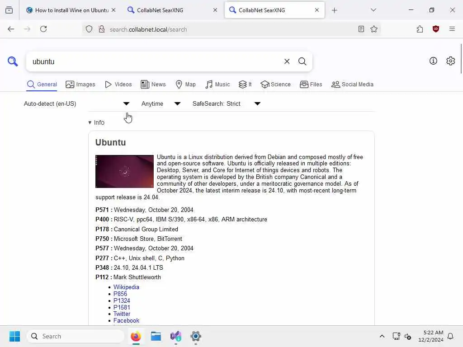Click 'Canonical Group Limited' in P178 row
Viewport: 463px width, 347px height.
pyautogui.click(x=146, y=229)
